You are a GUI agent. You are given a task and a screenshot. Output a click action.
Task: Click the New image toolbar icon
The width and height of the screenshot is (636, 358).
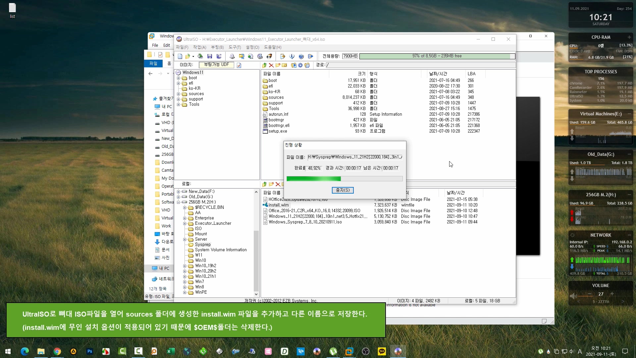click(180, 56)
